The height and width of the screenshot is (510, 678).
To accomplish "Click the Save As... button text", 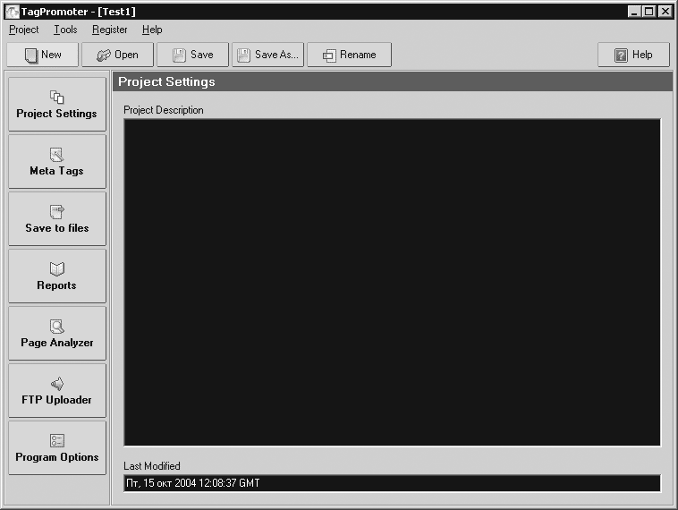I will point(276,55).
